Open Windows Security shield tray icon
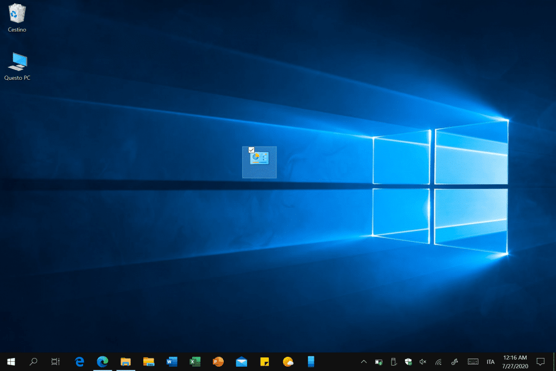 click(x=408, y=361)
